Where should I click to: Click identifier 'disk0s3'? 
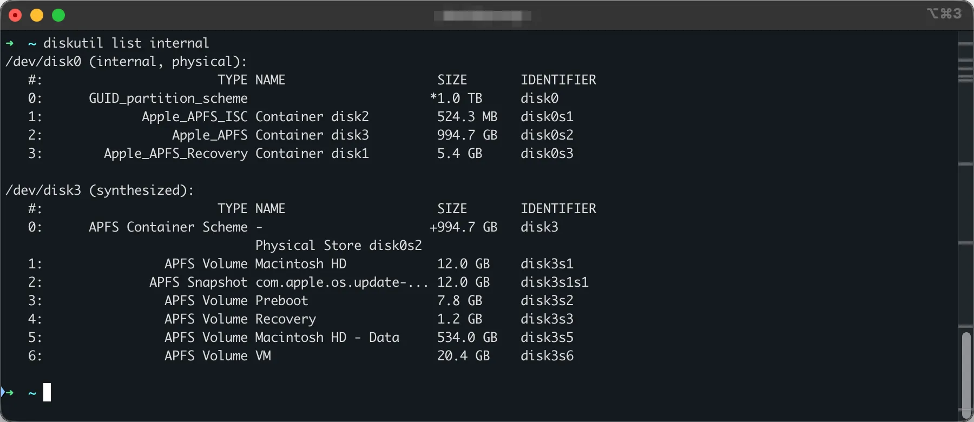click(x=547, y=154)
